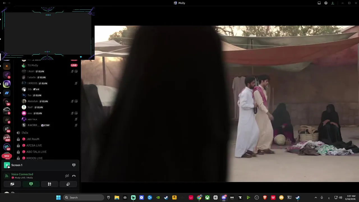Image resolution: width=359 pixels, height=202 pixels.
Task: Open the server icon with 26 notifications
Action: [x=7, y=129]
